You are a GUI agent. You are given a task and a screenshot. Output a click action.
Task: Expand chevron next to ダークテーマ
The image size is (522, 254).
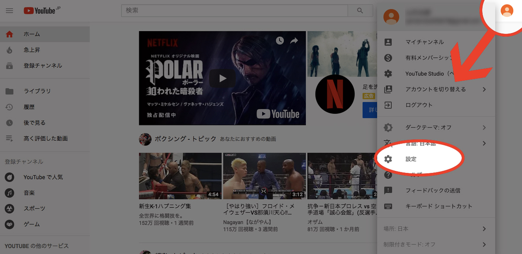point(484,128)
